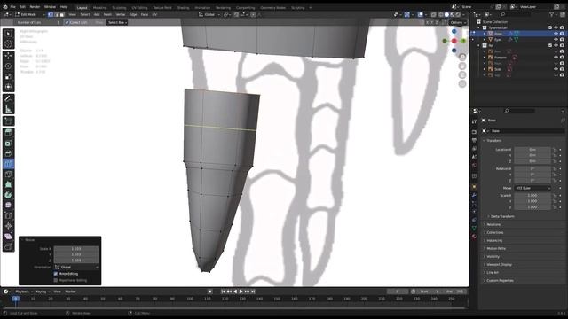Screen dimensions: 568x319
Task: Open the Edit Mode dropdown
Action: click(x=29, y=14)
